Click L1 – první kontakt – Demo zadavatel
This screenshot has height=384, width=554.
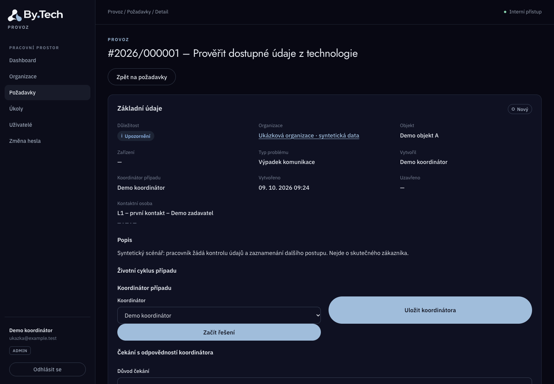click(x=165, y=213)
